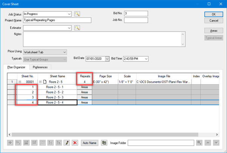Screen dimensions: 227x153
Task: Click the indent hierarchy toolbar icon
Action: (51, 143)
